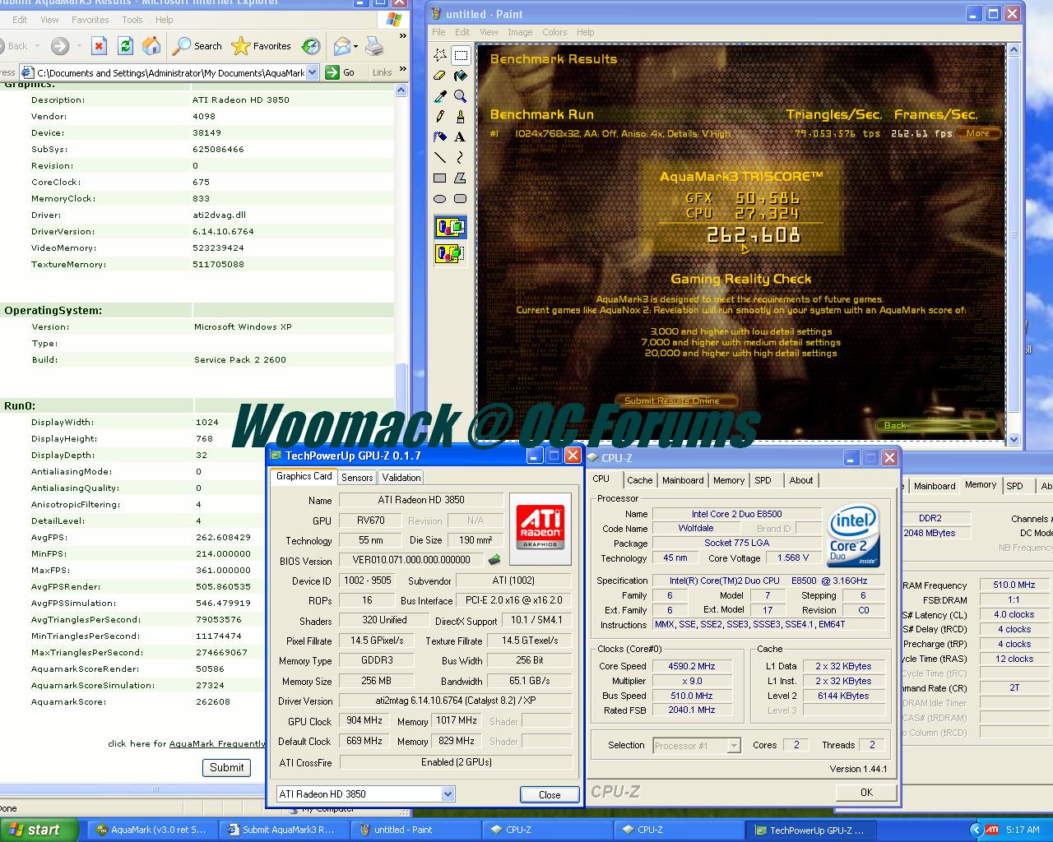This screenshot has height=842, width=1053.
Task: Open the front CPU-Z window's Mainboard tab
Action: click(683, 480)
